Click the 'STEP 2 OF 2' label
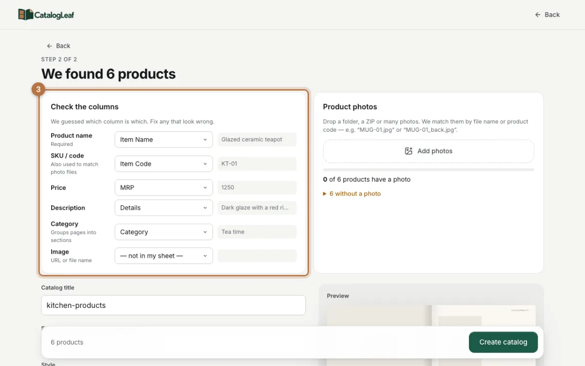 (59, 60)
